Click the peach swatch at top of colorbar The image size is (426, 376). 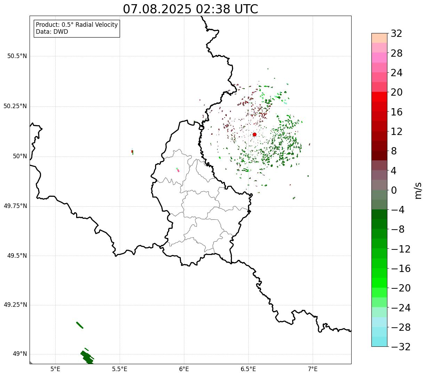379,38
